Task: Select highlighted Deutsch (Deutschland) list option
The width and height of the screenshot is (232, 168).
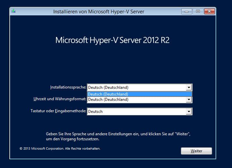Action: tap(139, 94)
